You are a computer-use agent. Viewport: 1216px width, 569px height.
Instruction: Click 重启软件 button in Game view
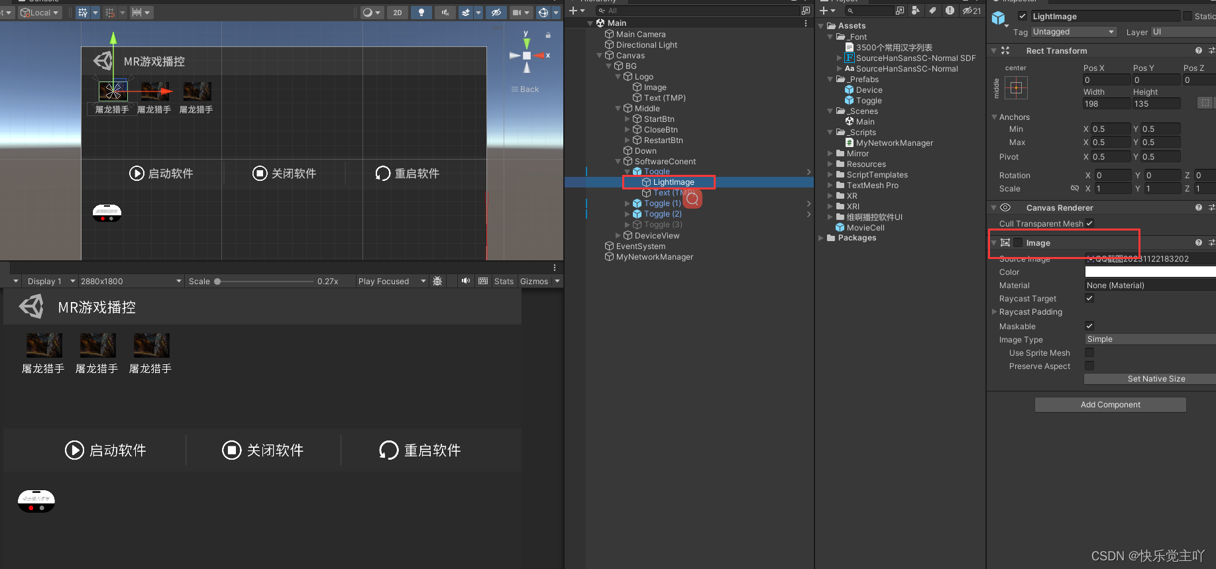click(x=419, y=450)
